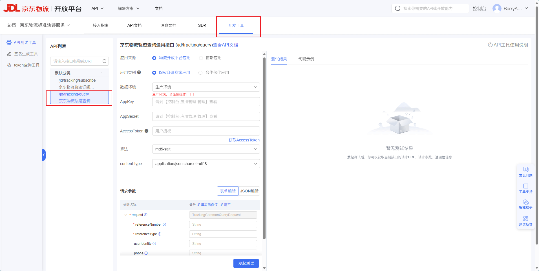The width and height of the screenshot is (539, 271).
Task: Switch to the 代码示例 tab
Action: [x=306, y=59]
